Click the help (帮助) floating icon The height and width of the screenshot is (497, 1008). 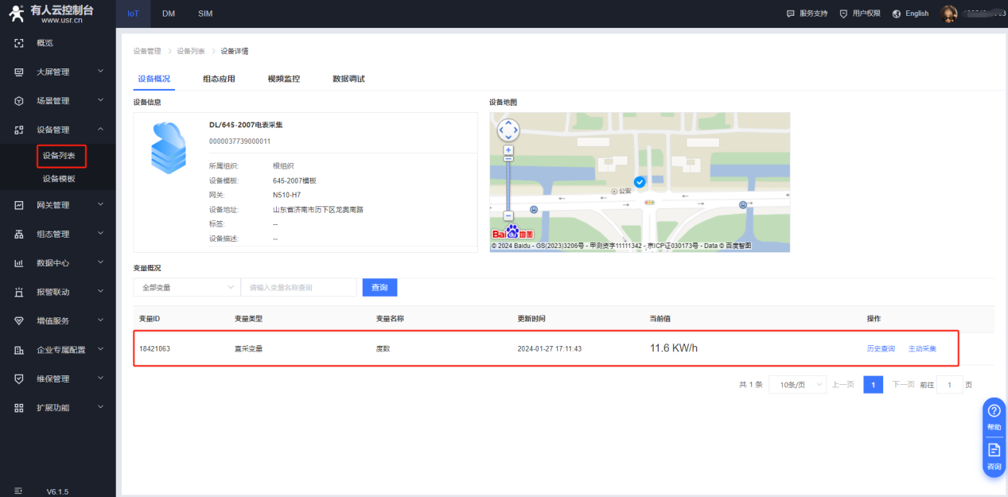[x=994, y=416]
